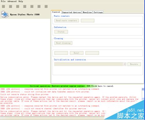
Task: Click the Reset button
Action: pyautogui.click(x=77, y=53)
